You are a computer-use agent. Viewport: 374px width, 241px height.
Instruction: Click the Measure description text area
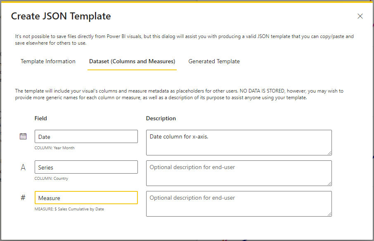[239, 204]
